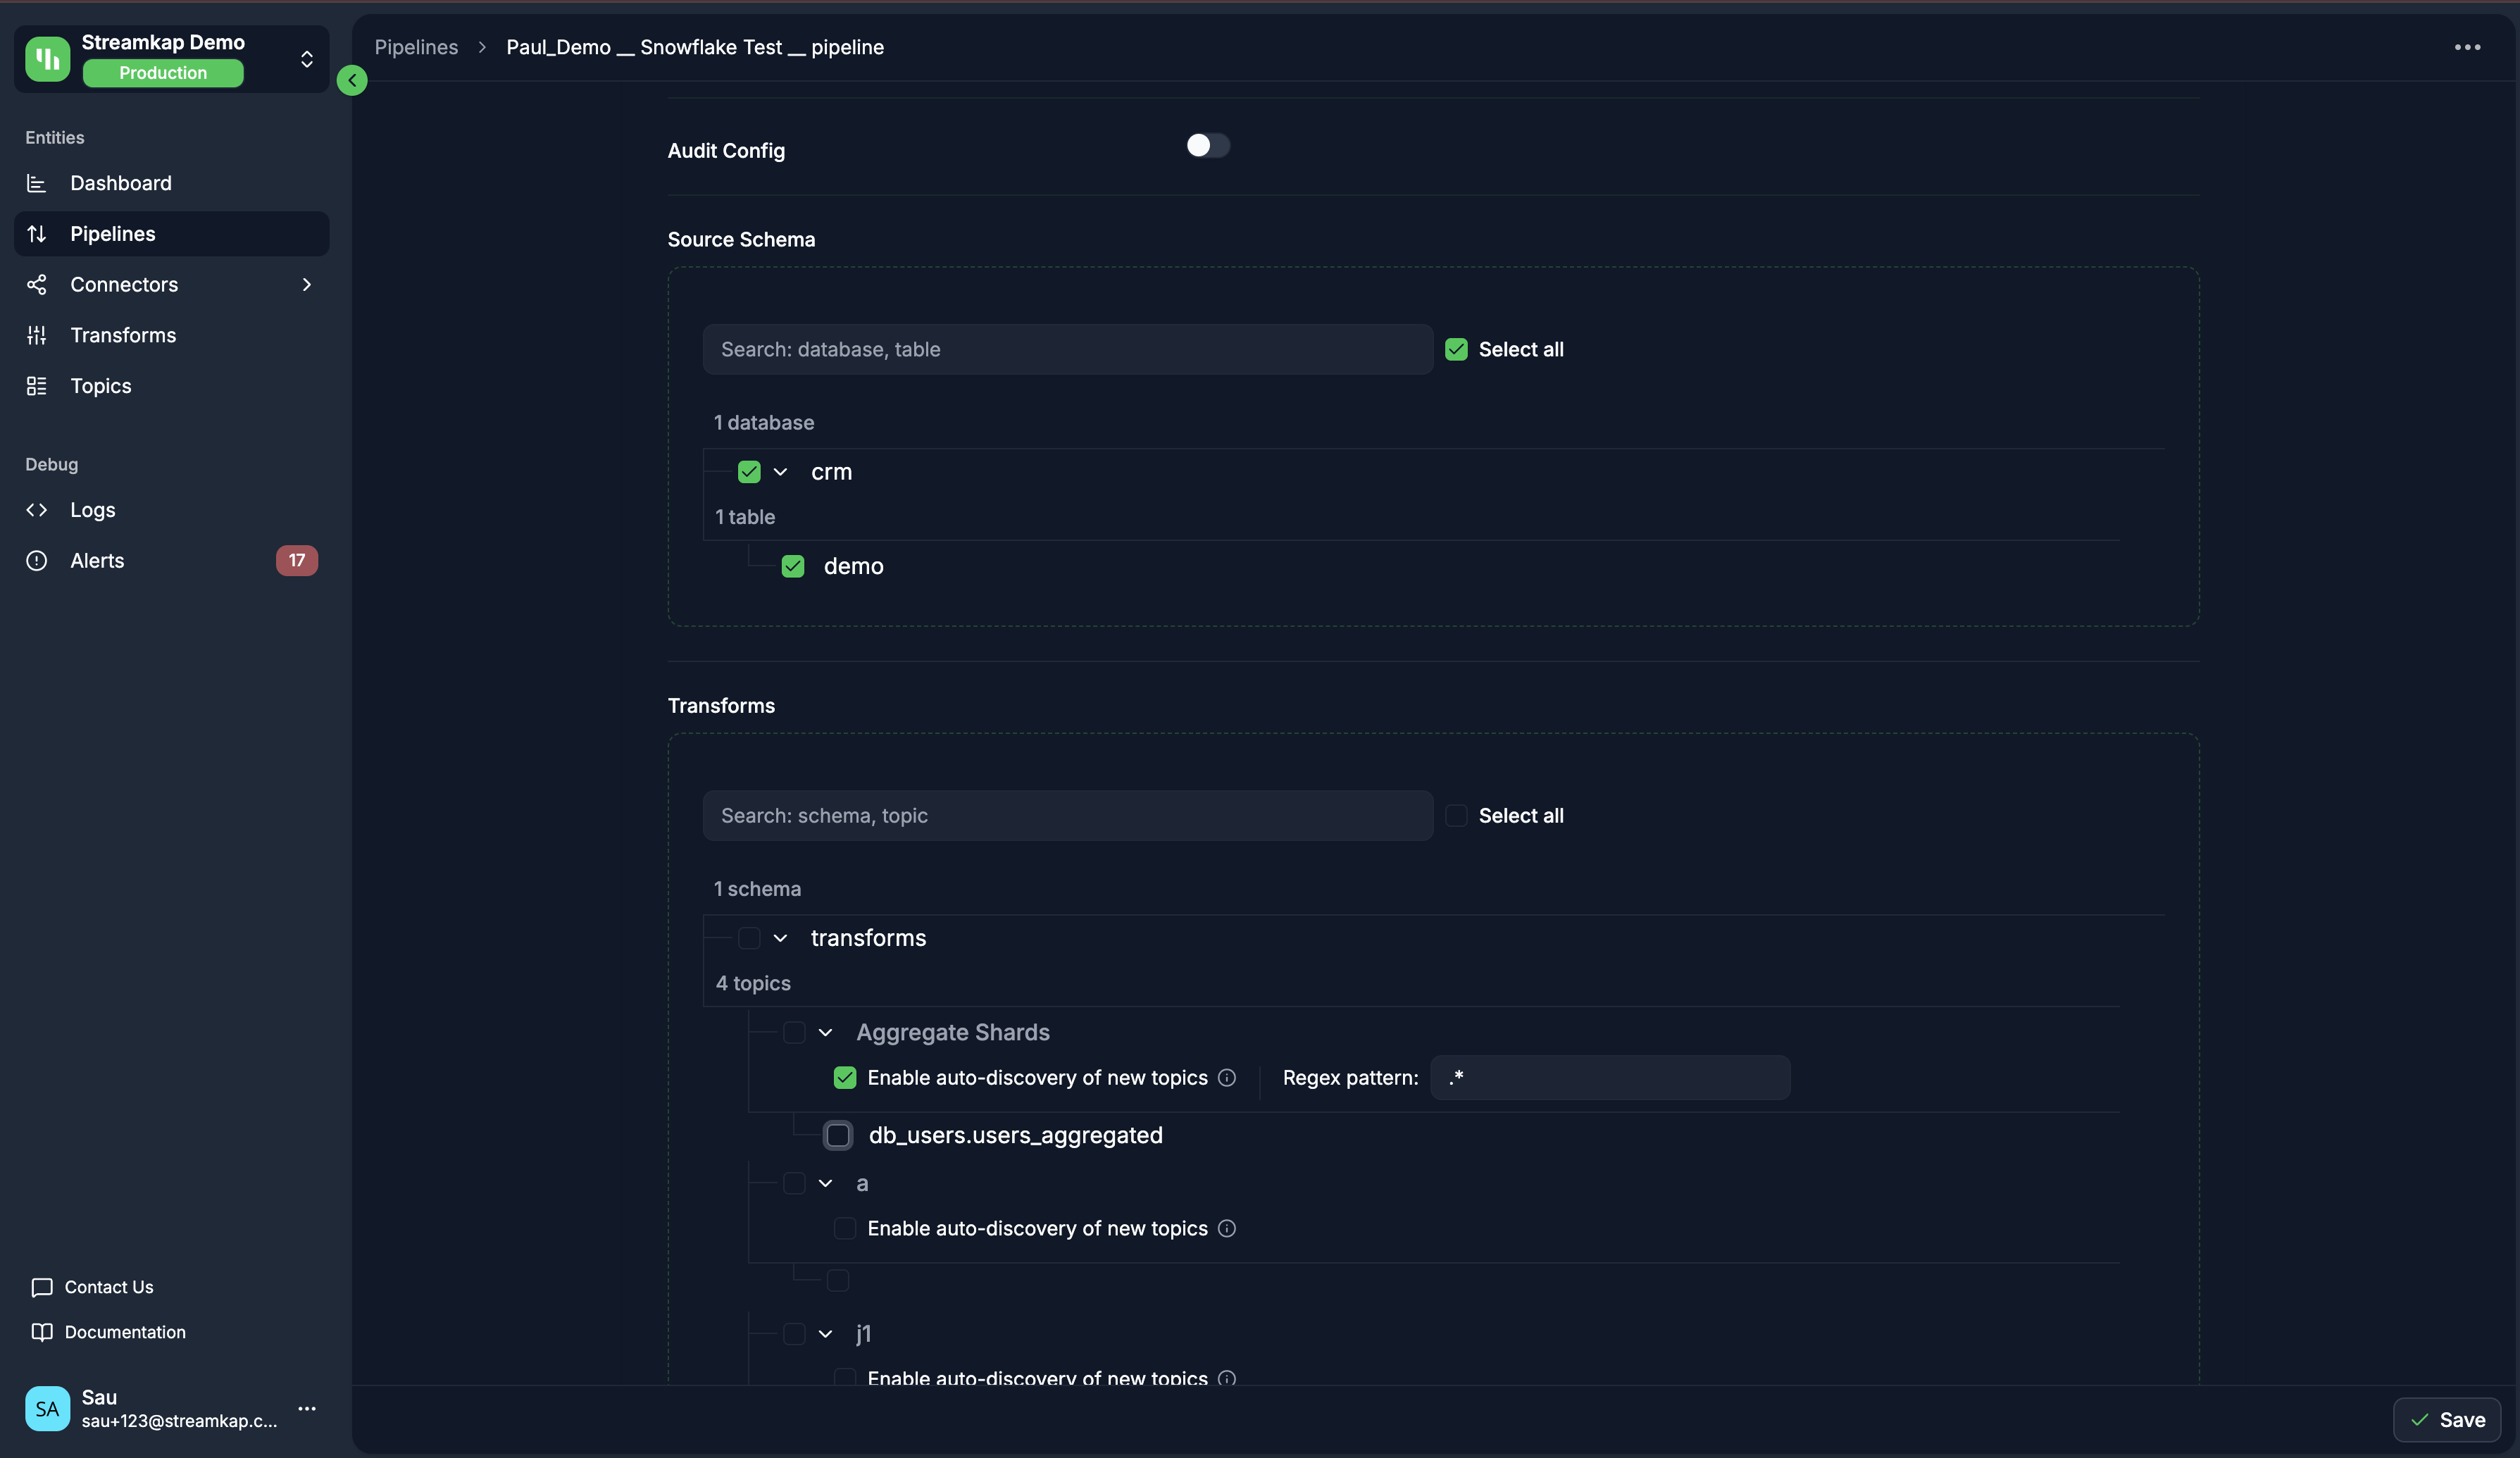Collapse the crm database chevron
Image resolution: width=2520 pixels, height=1458 pixels.
coord(781,472)
